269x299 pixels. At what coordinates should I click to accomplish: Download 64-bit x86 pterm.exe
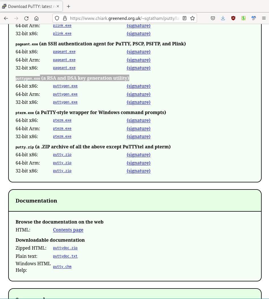pos(62,120)
